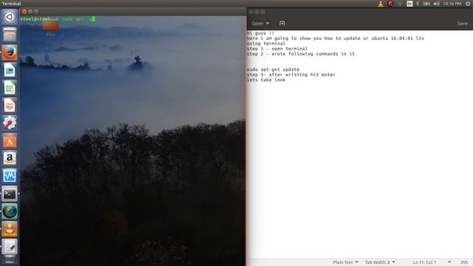Select the Terminal icon in launcher
The width and height of the screenshot is (473, 266).
click(x=10, y=194)
